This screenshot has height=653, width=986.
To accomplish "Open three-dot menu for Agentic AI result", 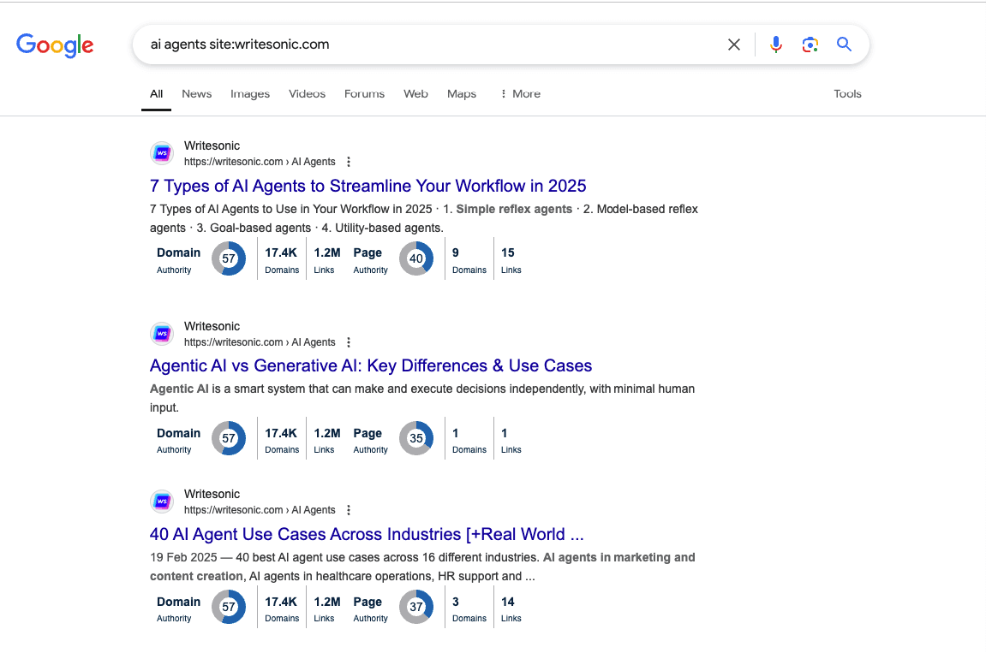I will click(348, 342).
